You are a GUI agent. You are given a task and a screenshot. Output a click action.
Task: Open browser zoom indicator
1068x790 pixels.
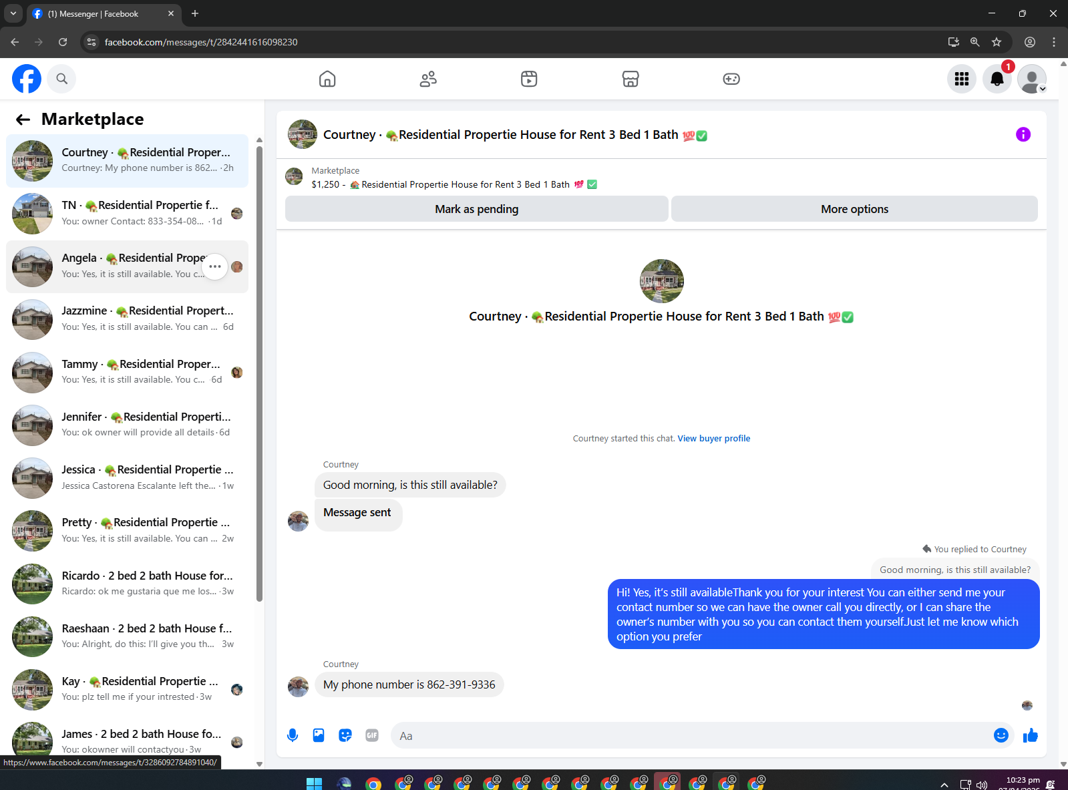pyautogui.click(x=975, y=42)
